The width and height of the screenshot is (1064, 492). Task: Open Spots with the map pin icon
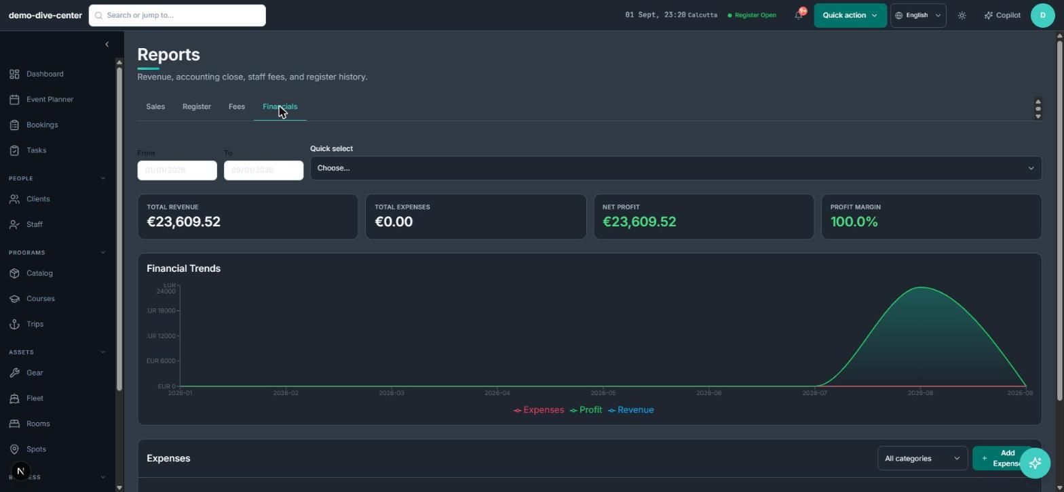click(x=36, y=449)
